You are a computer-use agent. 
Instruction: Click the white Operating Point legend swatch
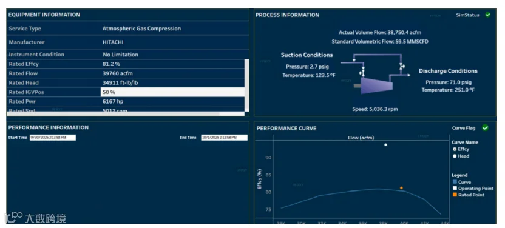(x=455, y=189)
